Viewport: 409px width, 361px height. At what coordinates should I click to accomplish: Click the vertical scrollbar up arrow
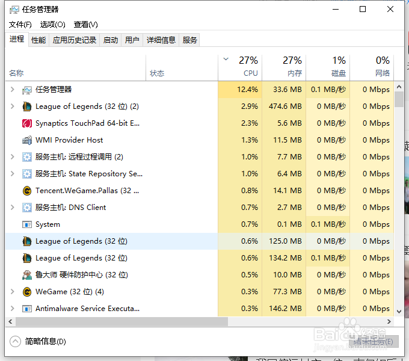pyautogui.click(x=399, y=87)
